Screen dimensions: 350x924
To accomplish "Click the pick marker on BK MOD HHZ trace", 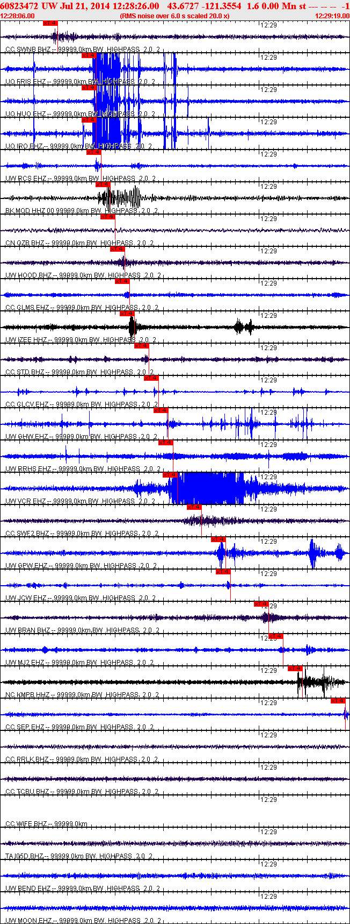I will [103, 184].
